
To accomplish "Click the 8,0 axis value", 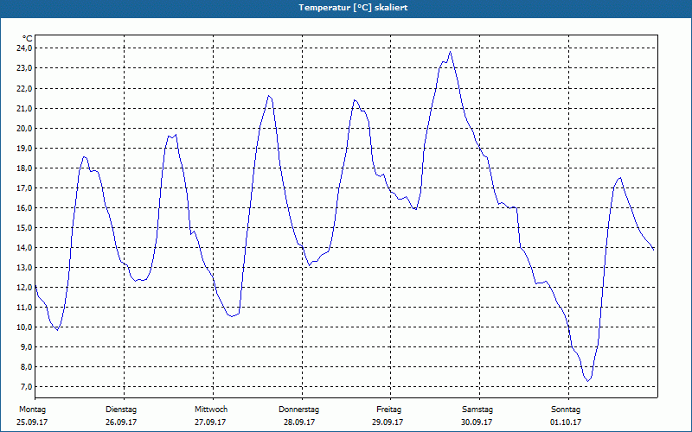I will pos(26,366).
